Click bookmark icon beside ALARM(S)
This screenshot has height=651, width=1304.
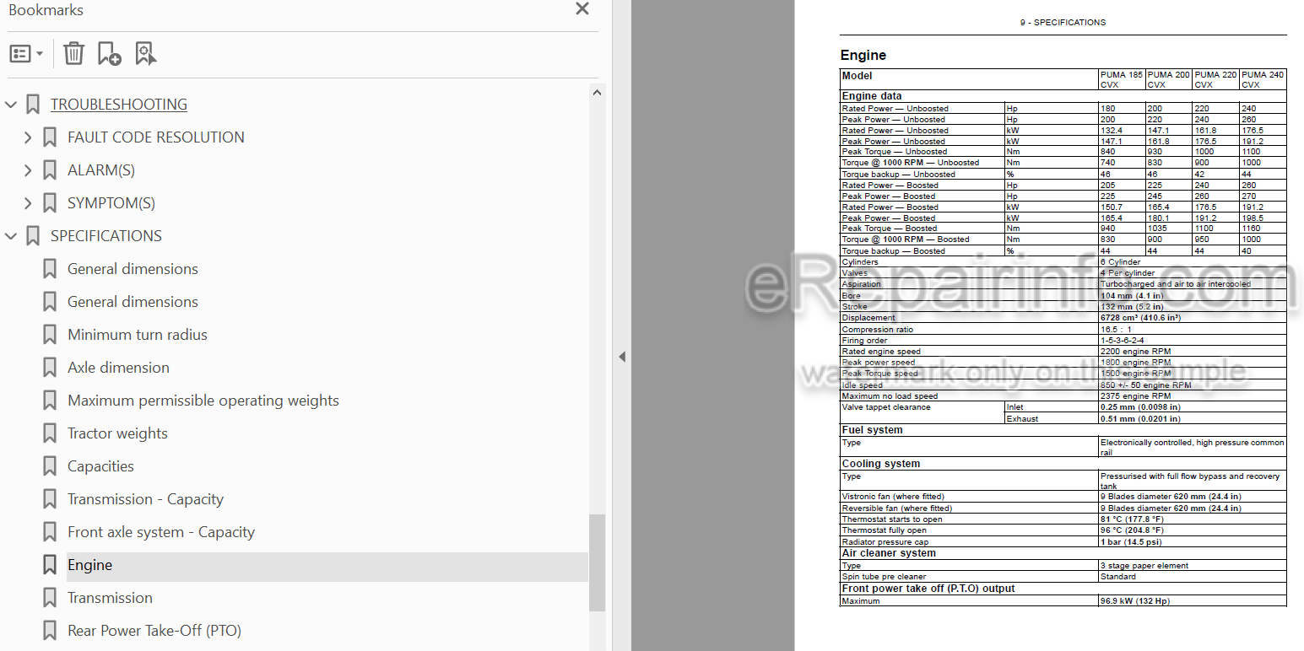click(x=50, y=170)
